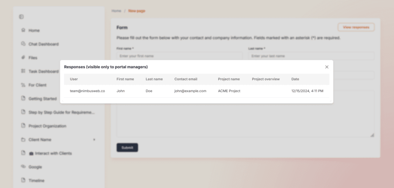394x188 pixels.
Task: Submit the form
Action: [x=127, y=148]
